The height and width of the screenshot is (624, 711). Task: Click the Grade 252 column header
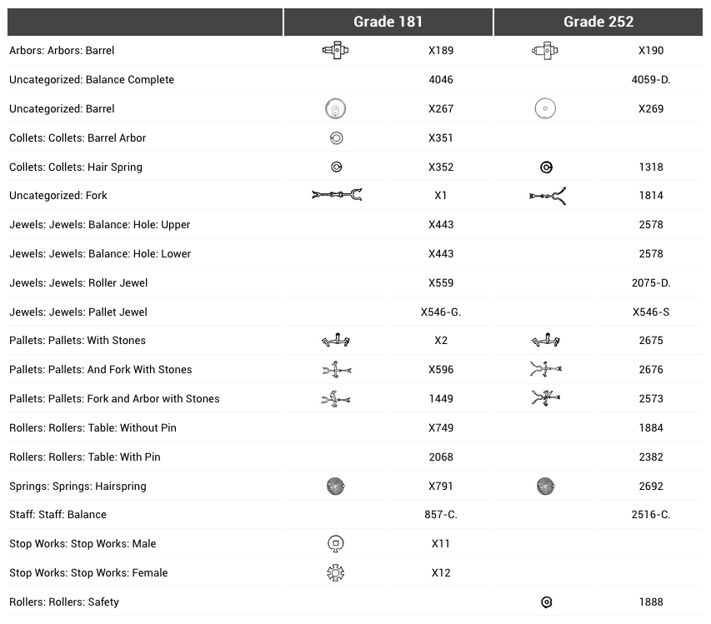tap(598, 22)
